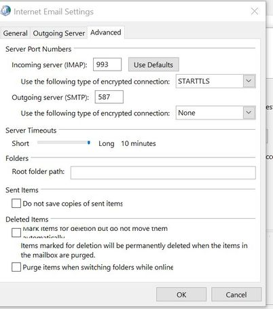Click the Deleted Items heading
This screenshot has width=273, height=309.
coord(27,219)
